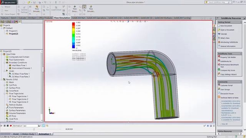Click the save animation icon
Viewport: 246px width, 138px height.
[39, 126]
